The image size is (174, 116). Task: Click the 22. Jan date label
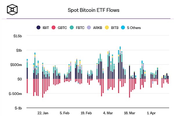click(x=43, y=113)
